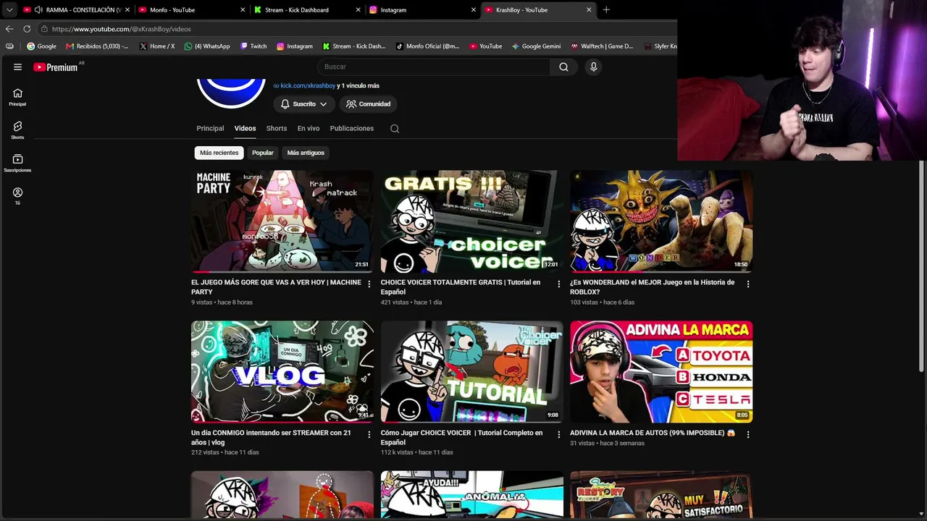Open the Monfo Oficial TikTok bookmark
This screenshot has width=927, height=521.
pyautogui.click(x=427, y=46)
